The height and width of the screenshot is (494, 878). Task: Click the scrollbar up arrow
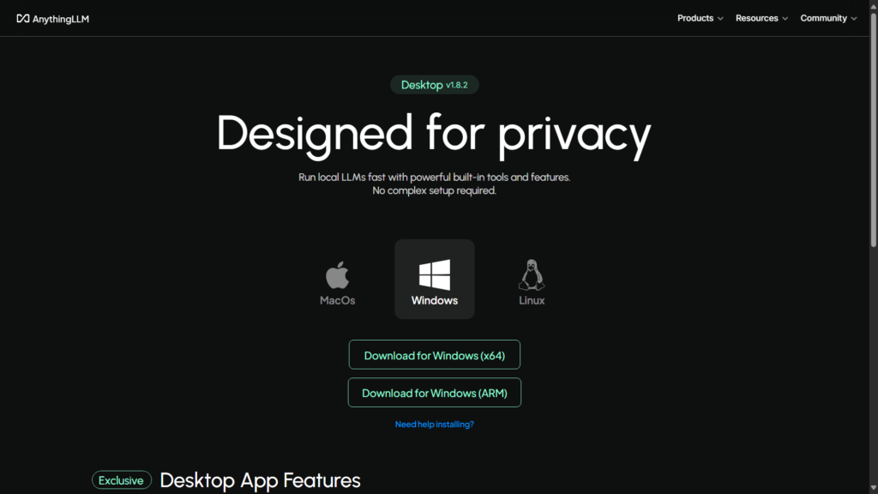[873, 5]
